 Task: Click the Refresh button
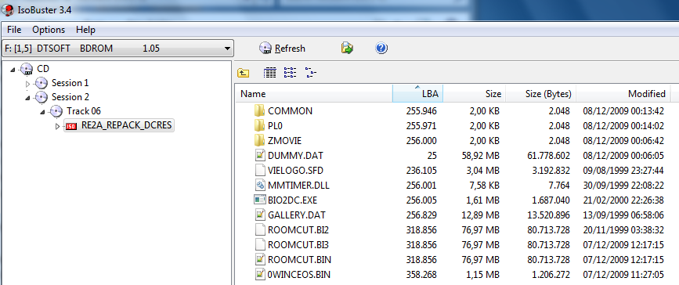tap(283, 49)
